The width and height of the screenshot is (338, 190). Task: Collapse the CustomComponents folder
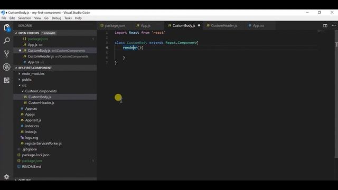click(41, 91)
